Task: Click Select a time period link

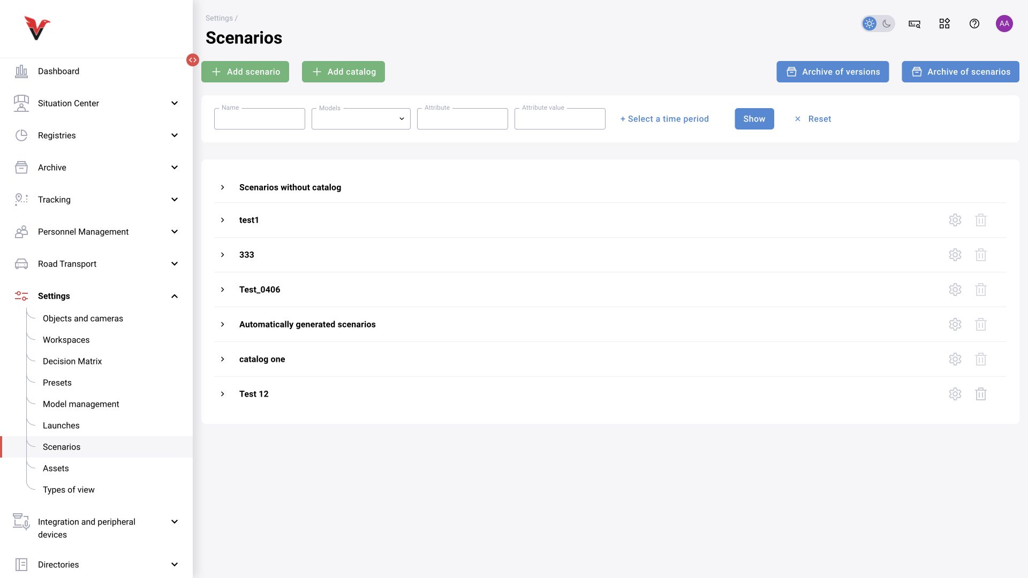Action: pyautogui.click(x=664, y=119)
